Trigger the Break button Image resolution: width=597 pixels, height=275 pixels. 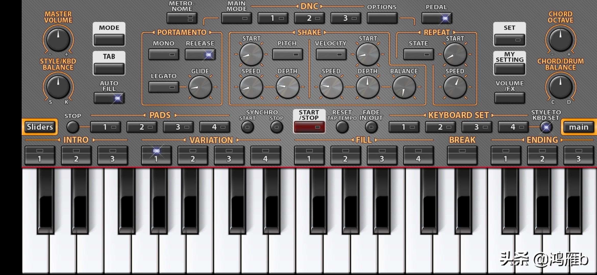click(x=462, y=155)
